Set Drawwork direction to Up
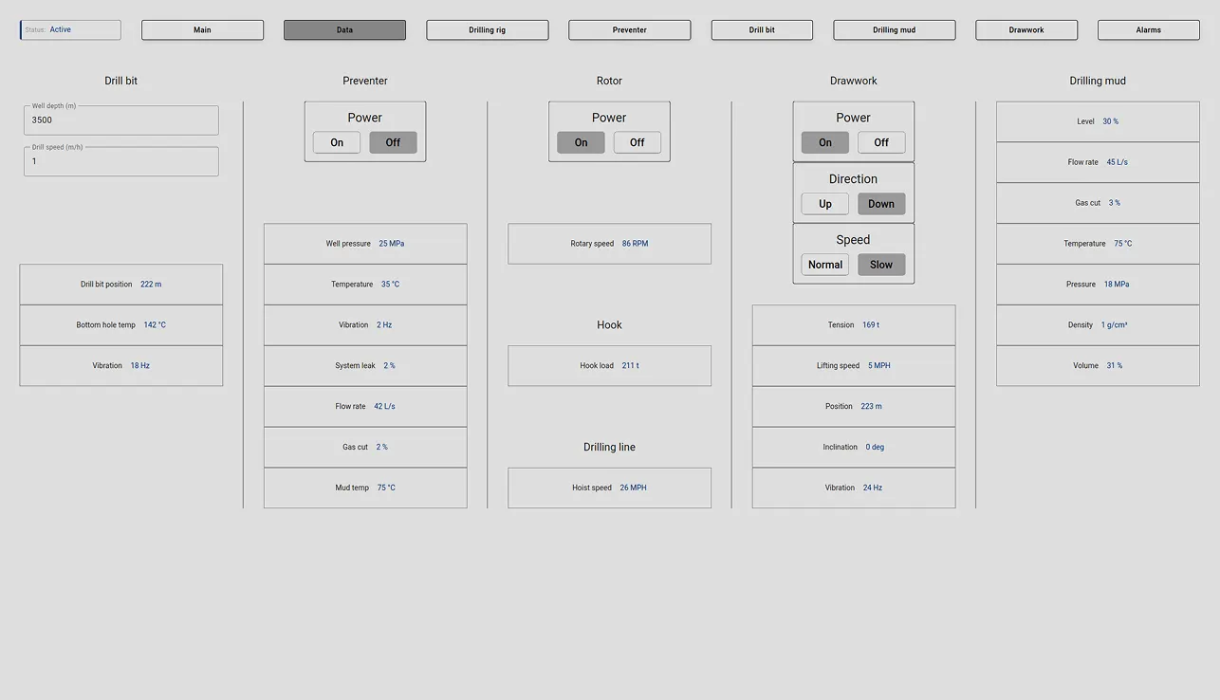Screen dimensions: 1220x700 click(824, 204)
